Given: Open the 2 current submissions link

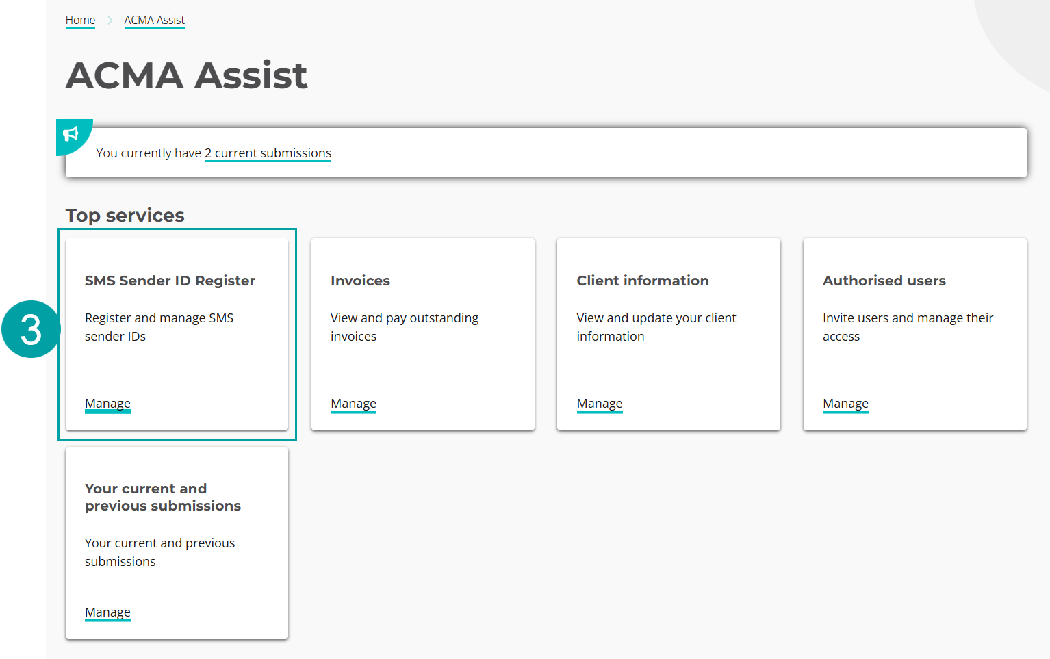Looking at the screenshot, I should tap(268, 153).
